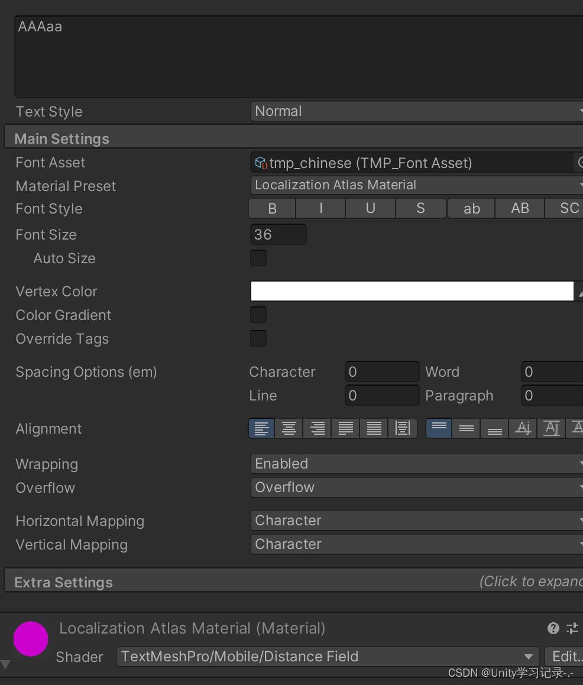The image size is (583, 685).
Task: Apply bold font style
Action: [271, 208]
